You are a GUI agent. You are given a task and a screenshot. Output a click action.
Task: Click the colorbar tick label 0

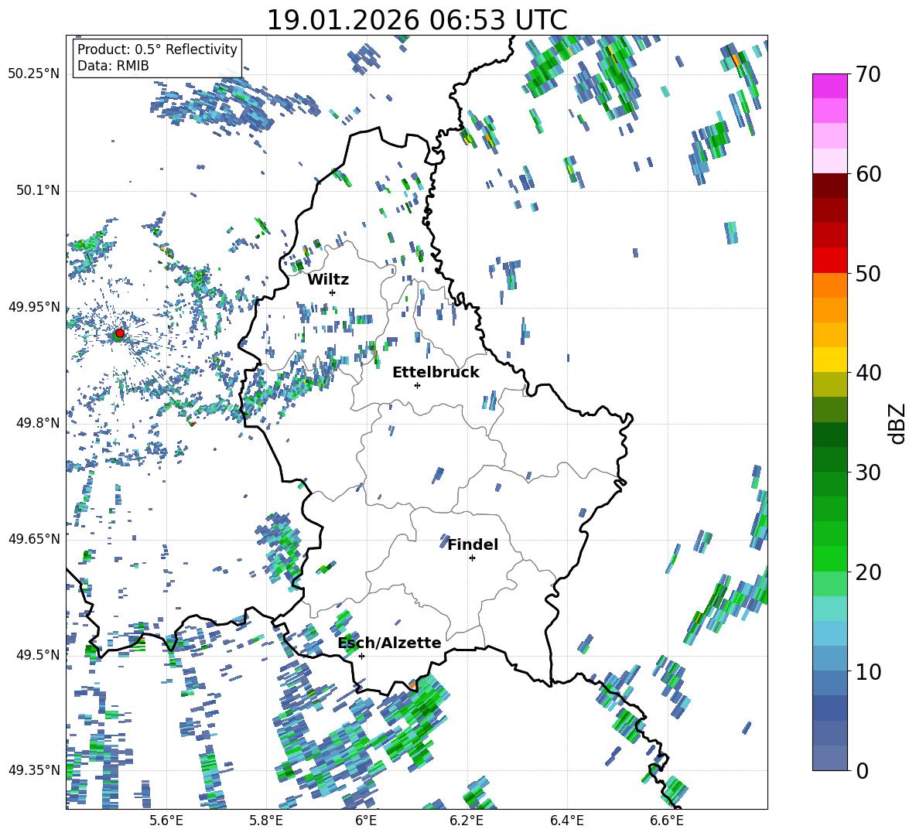862,770
